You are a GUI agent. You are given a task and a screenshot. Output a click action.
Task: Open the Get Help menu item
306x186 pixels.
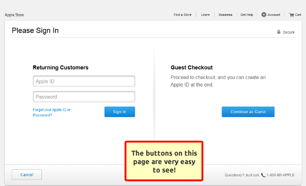pos(247,14)
